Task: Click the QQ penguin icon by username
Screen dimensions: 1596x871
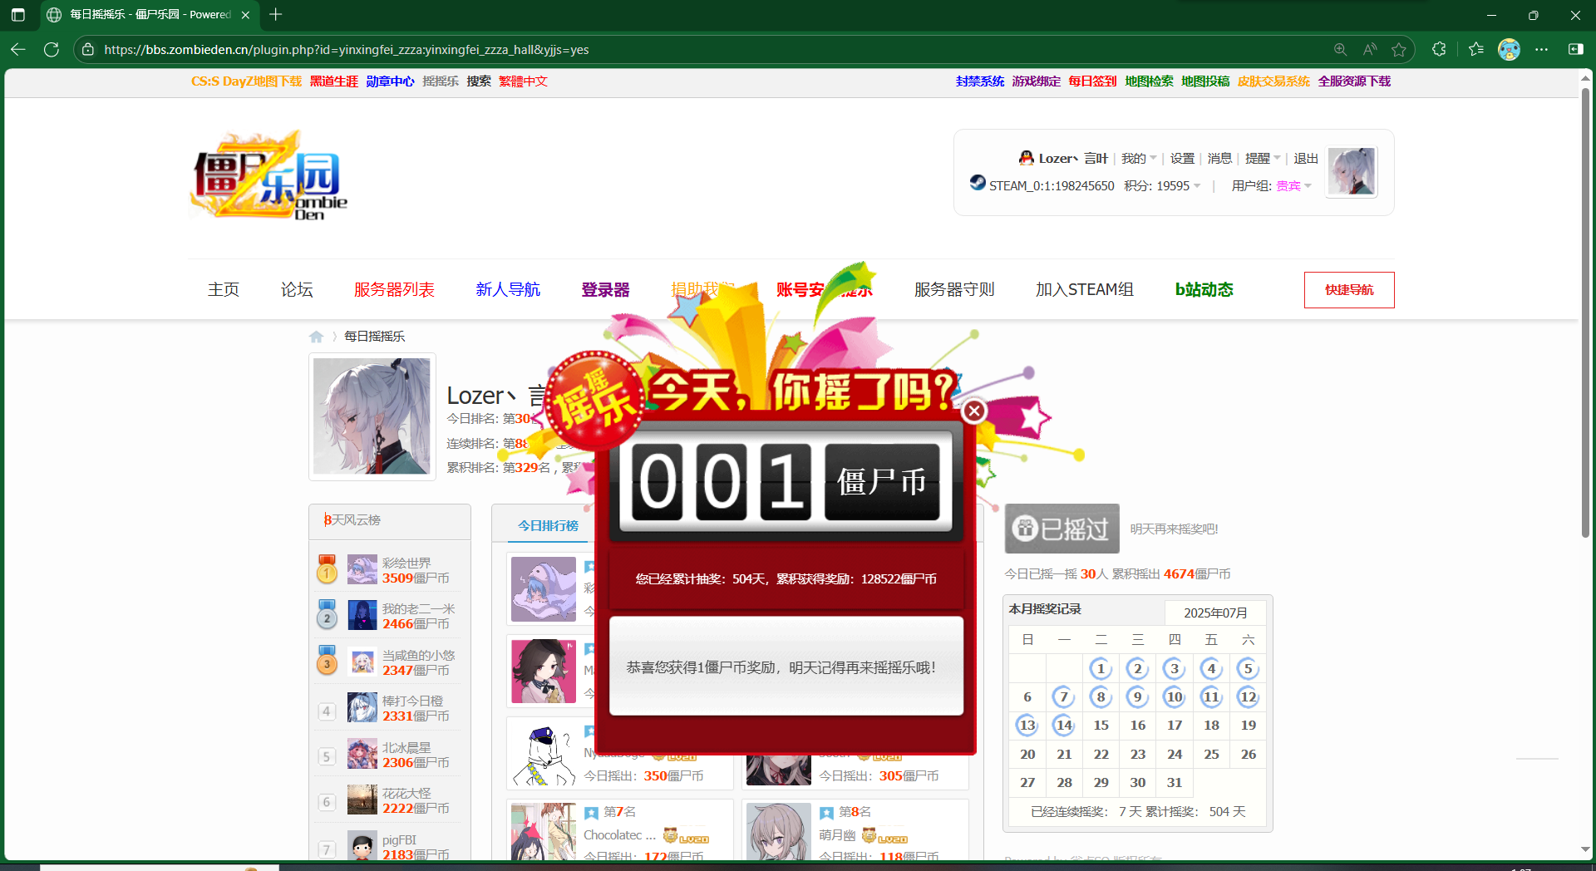Action: [1027, 158]
